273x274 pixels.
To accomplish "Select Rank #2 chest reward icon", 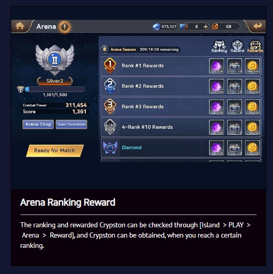I will tap(234, 86).
